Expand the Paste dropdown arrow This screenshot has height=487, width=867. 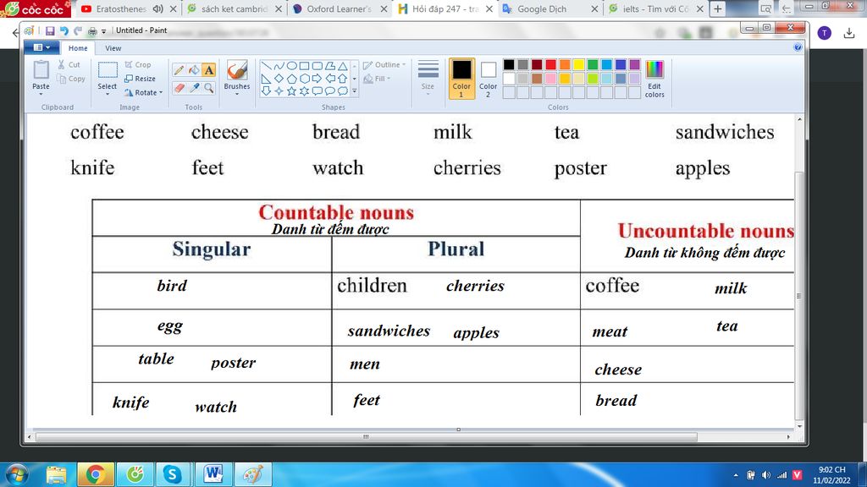[41, 93]
